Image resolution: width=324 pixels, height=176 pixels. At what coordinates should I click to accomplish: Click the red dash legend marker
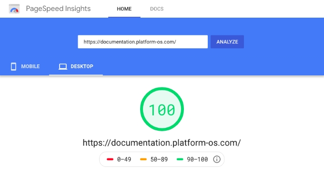(x=110, y=159)
